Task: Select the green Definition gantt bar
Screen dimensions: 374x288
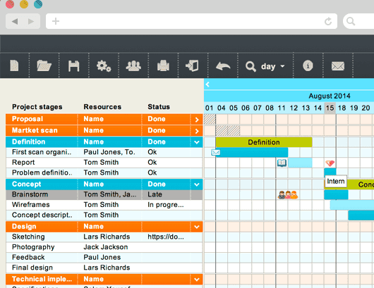Action: click(264, 142)
